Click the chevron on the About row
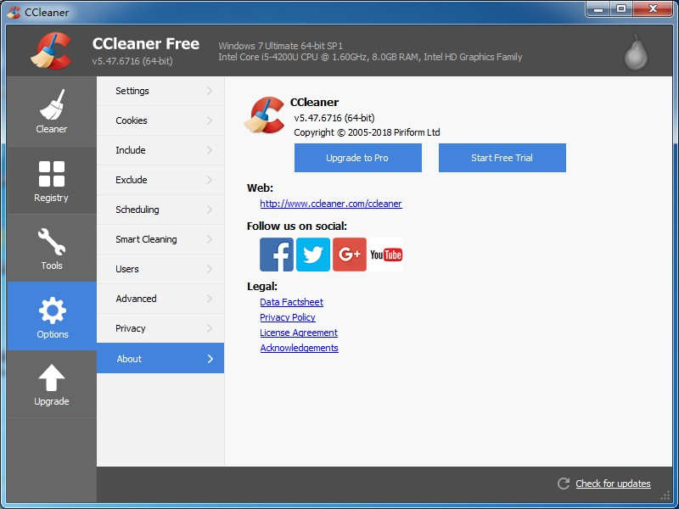 (210, 359)
